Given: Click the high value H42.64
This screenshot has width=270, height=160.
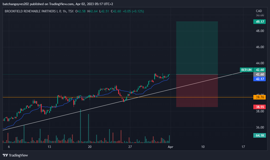Looking at the screenshot, I should (x=92, y=11).
